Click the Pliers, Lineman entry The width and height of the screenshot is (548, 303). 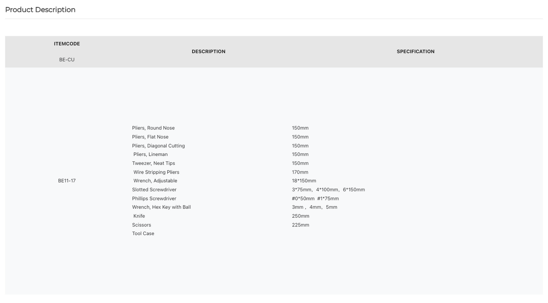click(151, 155)
